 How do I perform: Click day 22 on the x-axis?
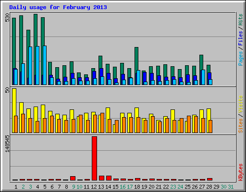coord(166,187)
